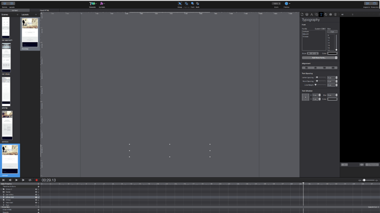Open the Preview browser dropdown arrow
The height and width of the screenshot is (213, 380).
click(x=290, y=4)
